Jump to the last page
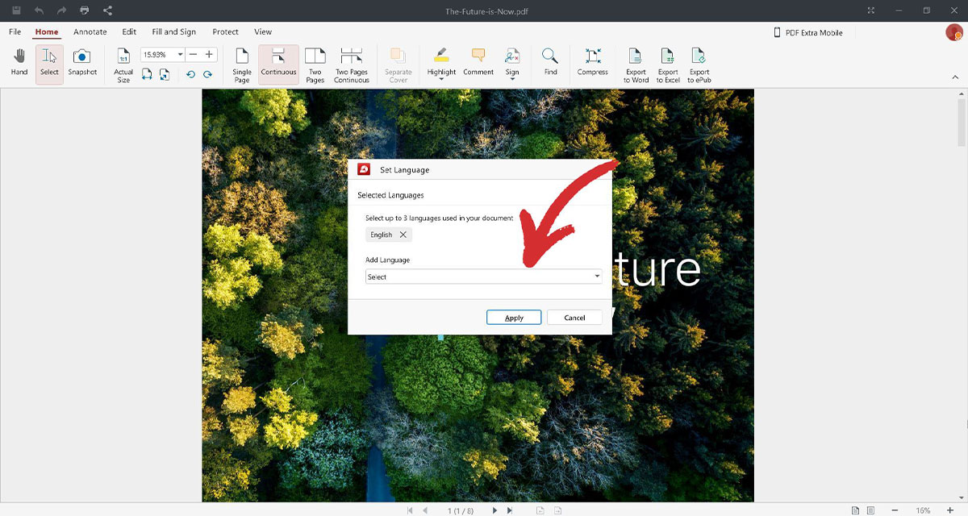Image resolution: width=968 pixels, height=516 pixels. (x=510, y=510)
